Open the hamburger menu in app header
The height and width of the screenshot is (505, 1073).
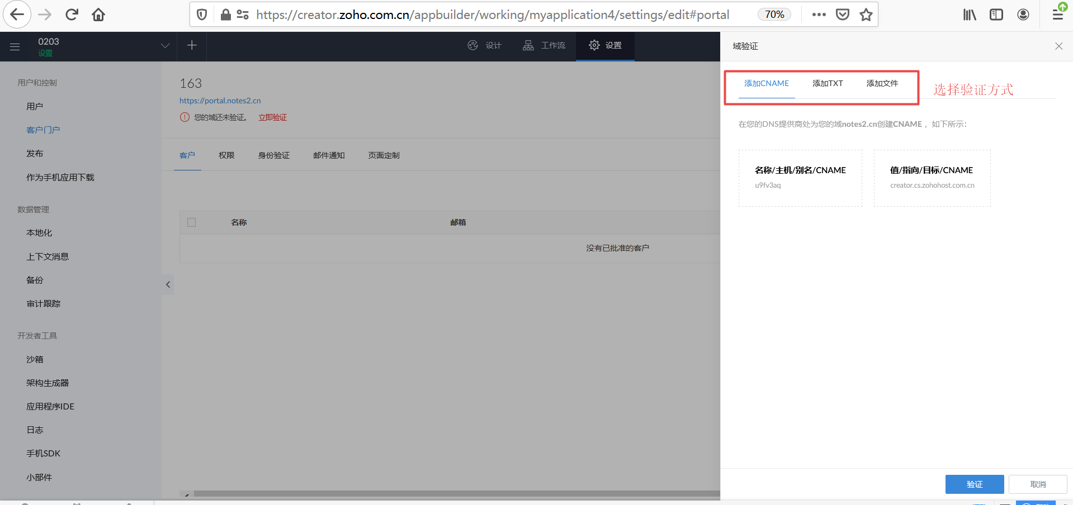pos(15,46)
